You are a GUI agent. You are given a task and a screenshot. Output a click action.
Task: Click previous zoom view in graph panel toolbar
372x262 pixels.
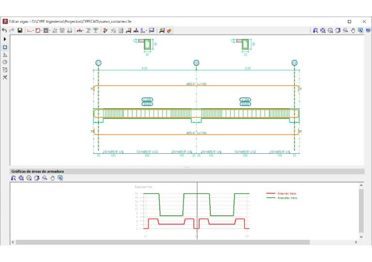click(14, 178)
